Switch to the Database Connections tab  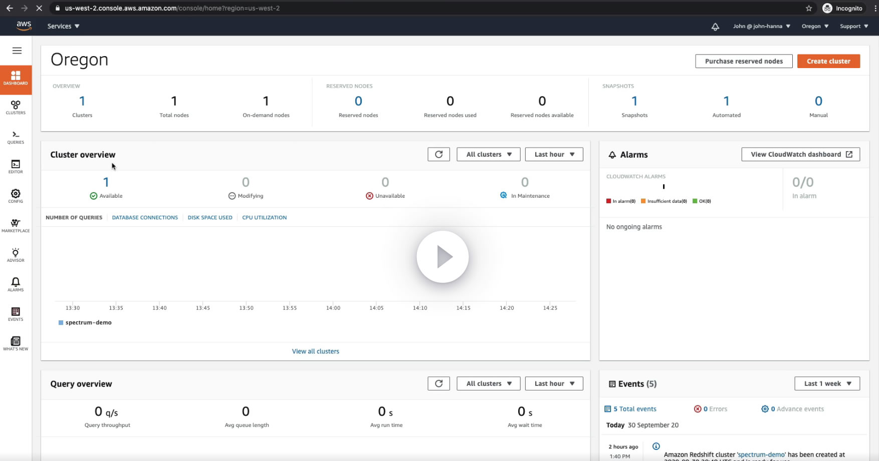tap(145, 217)
